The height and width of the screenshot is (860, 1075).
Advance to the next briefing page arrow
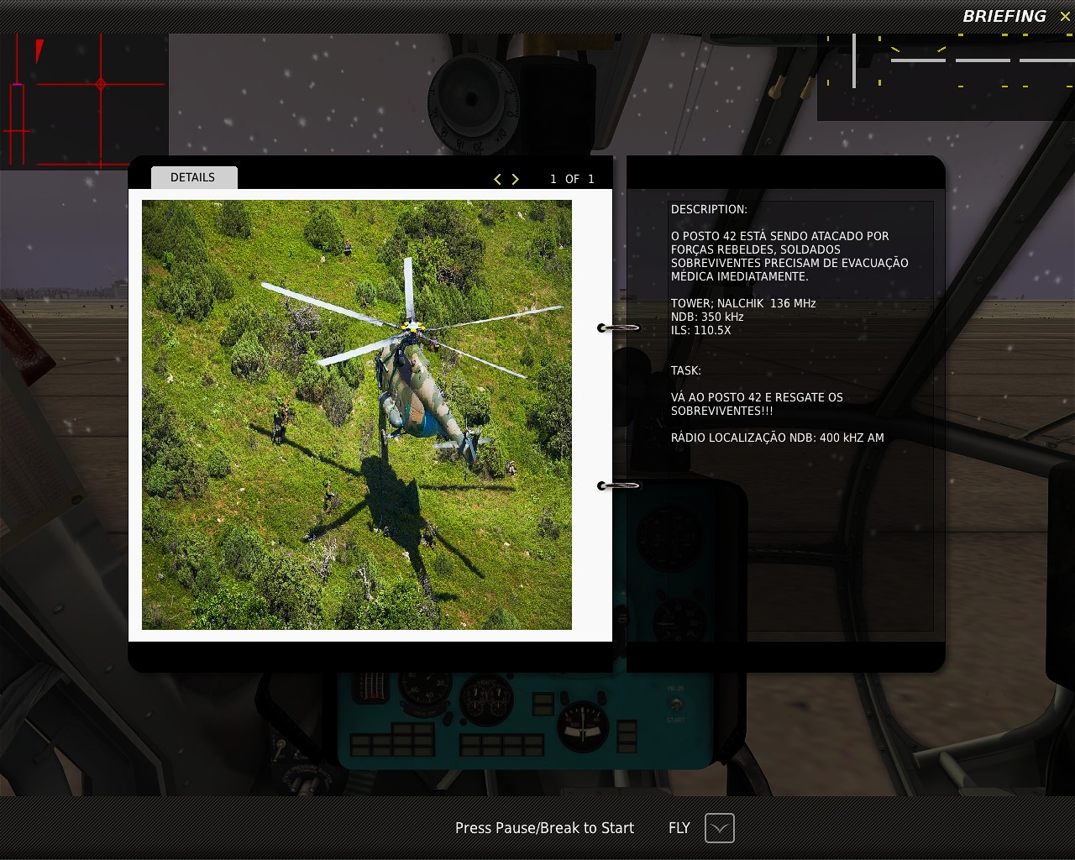tap(516, 179)
